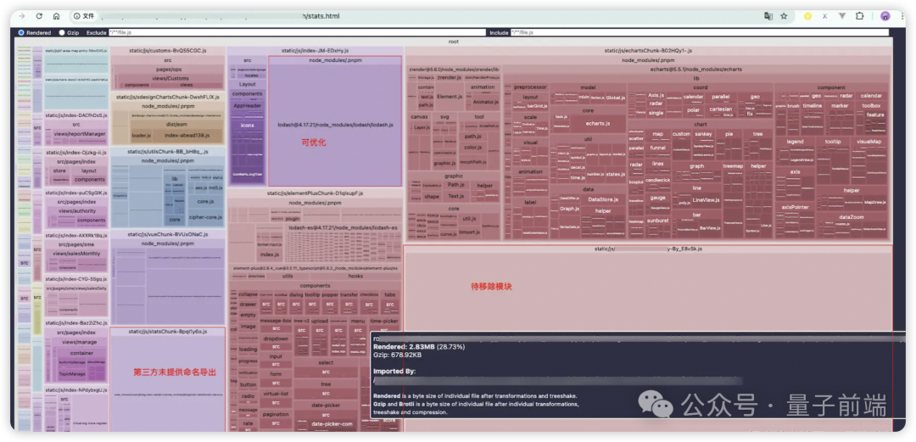Open the extensions puzzle icon

(x=859, y=16)
